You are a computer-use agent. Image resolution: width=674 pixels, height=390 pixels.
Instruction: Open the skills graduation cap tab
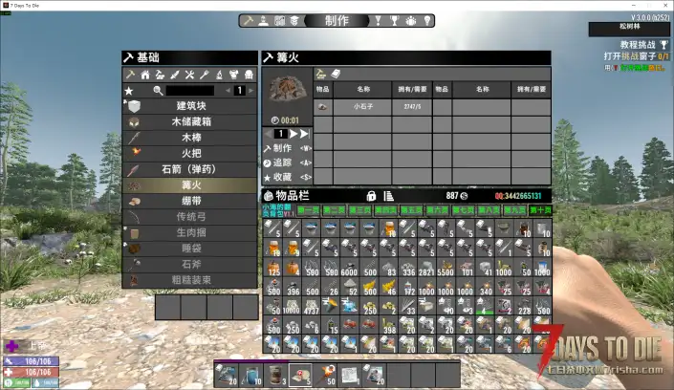(294, 21)
